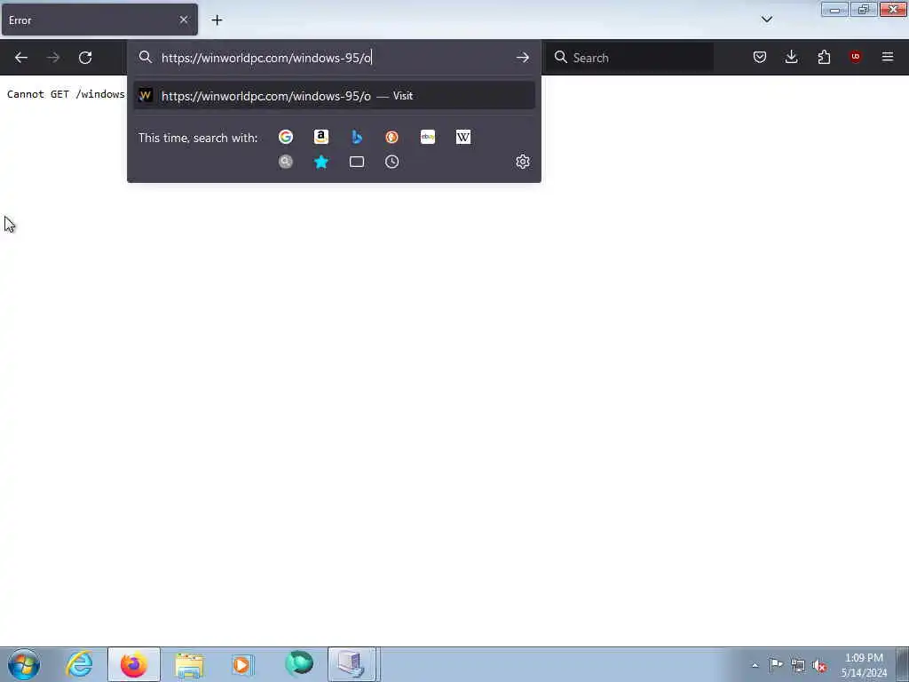Open the Action Center flag icon

(x=776, y=665)
